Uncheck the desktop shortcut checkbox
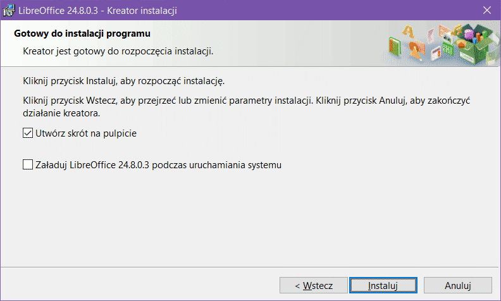The image size is (501, 301). coord(27,133)
